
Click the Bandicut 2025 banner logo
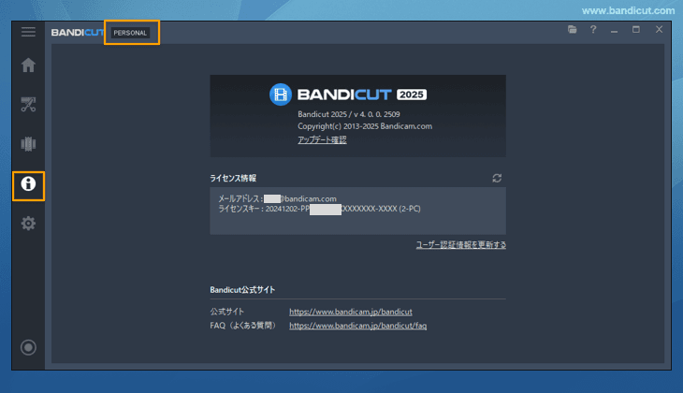tap(348, 95)
